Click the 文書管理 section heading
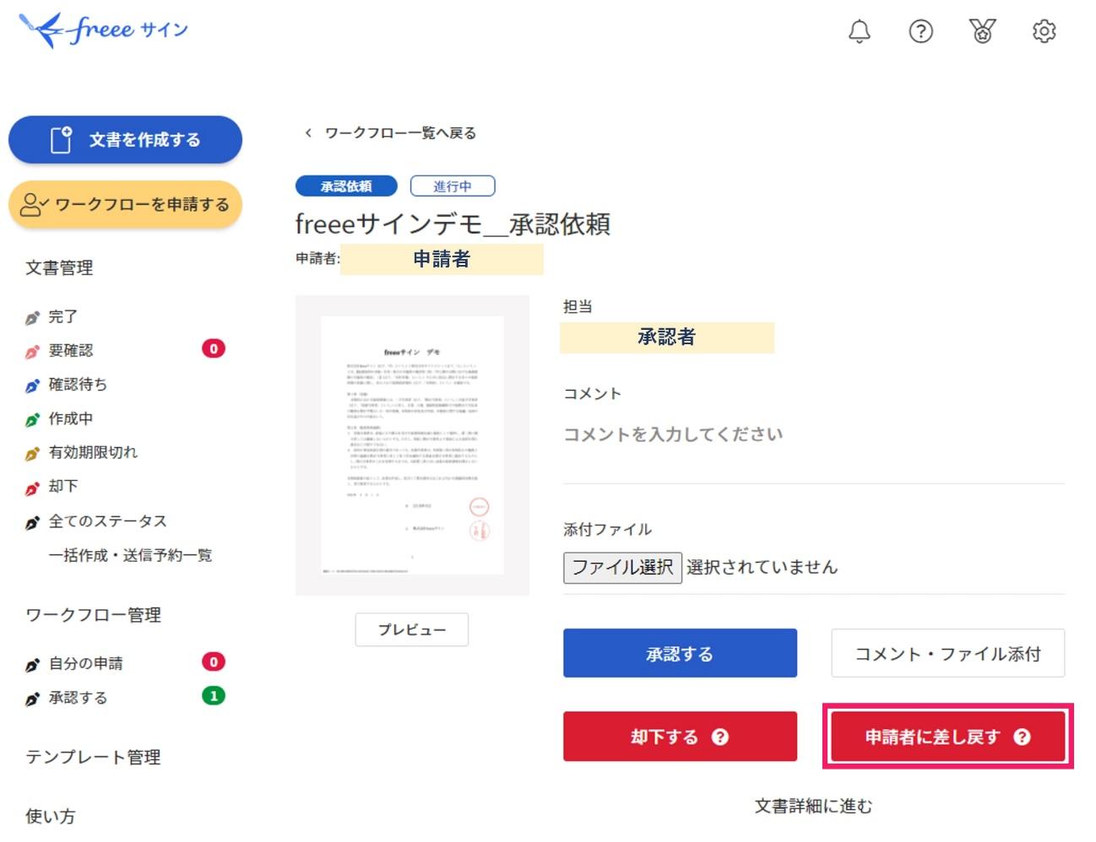 [59, 267]
